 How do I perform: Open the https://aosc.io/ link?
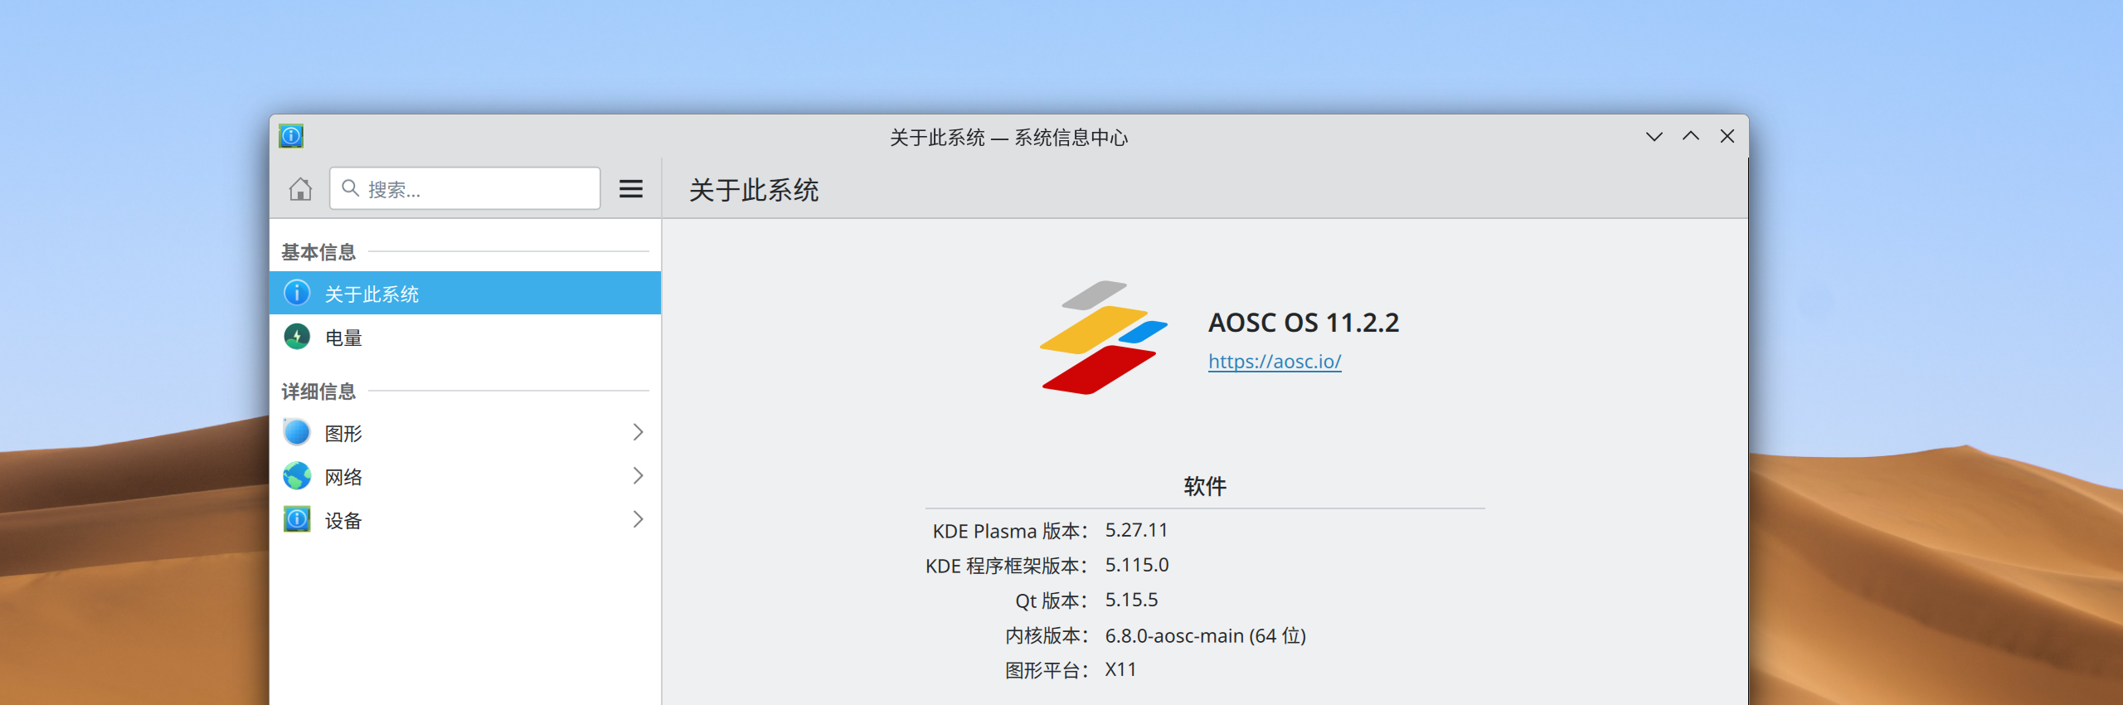click(1274, 362)
